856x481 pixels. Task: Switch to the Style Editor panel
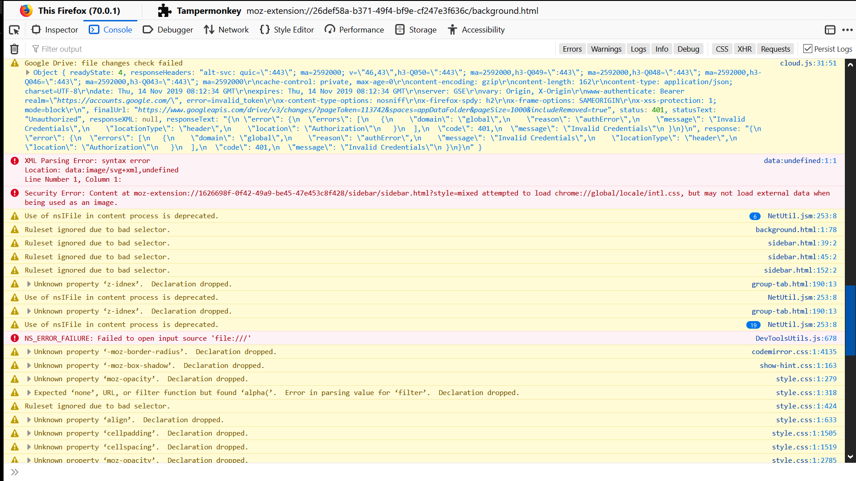287,29
